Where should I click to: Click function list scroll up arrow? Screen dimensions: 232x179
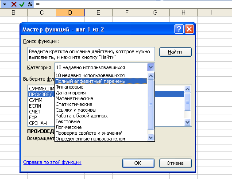187,89
